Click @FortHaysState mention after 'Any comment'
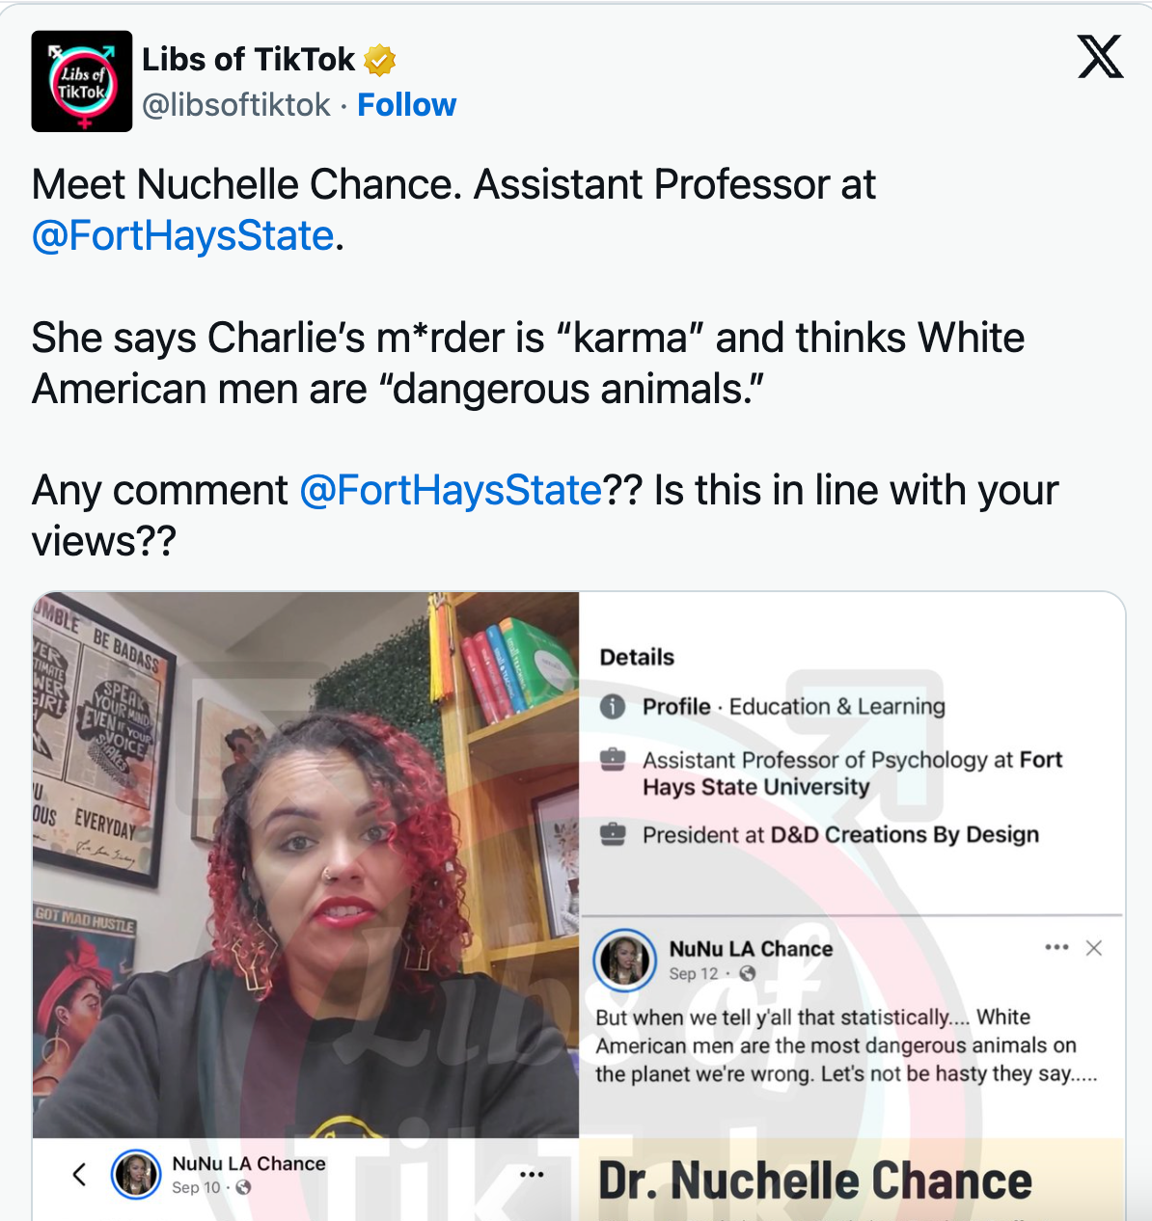This screenshot has width=1152, height=1221. point(451,490)
